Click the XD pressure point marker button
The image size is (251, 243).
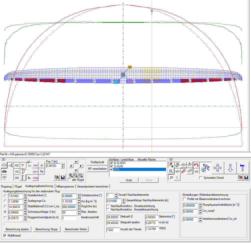pyautogui.click(x=17, y=165)
